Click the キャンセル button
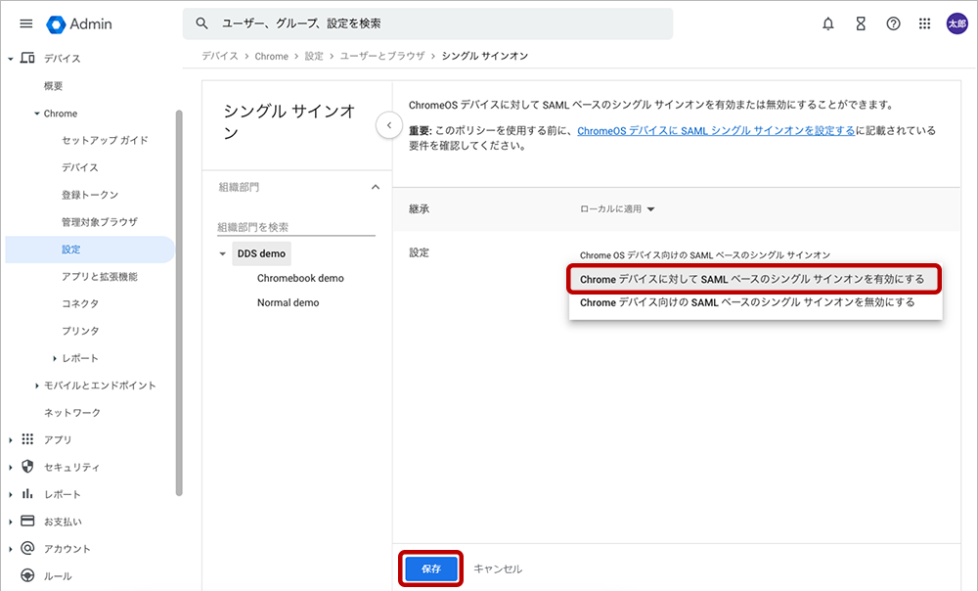 (498, 568)
